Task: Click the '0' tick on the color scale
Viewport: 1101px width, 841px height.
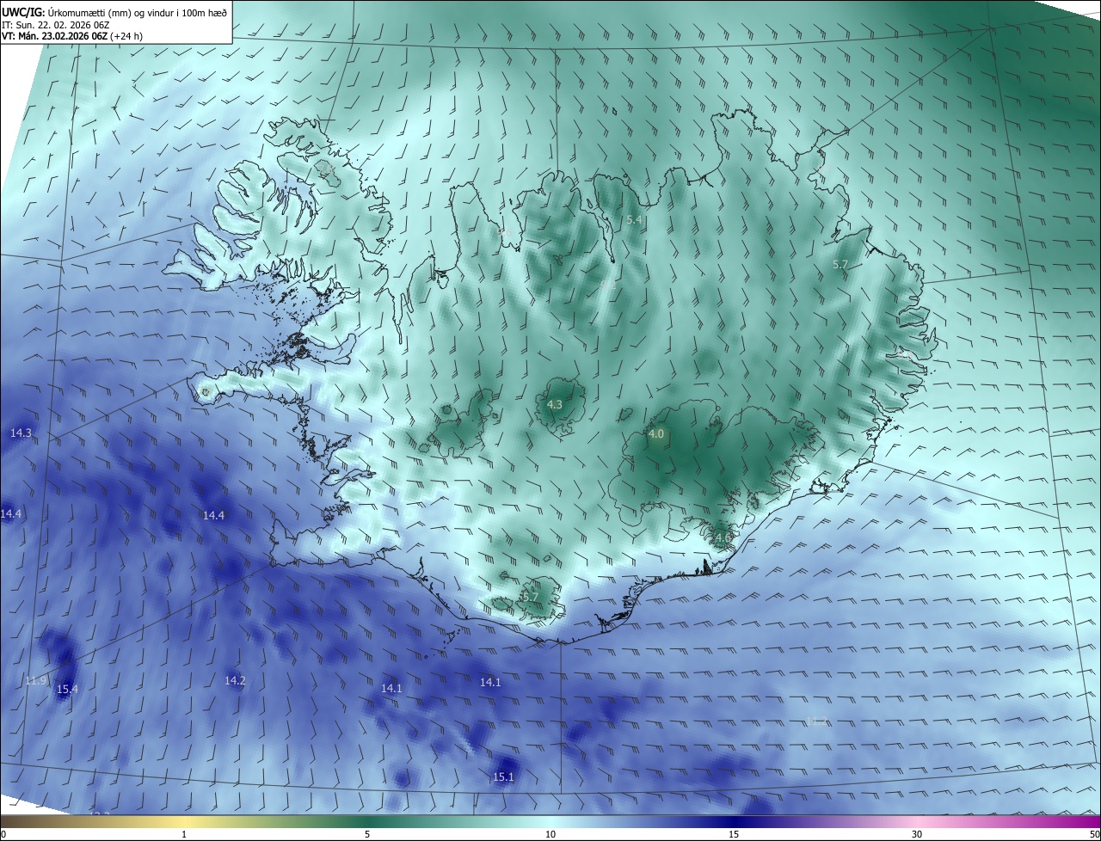Action: (3, 834)
